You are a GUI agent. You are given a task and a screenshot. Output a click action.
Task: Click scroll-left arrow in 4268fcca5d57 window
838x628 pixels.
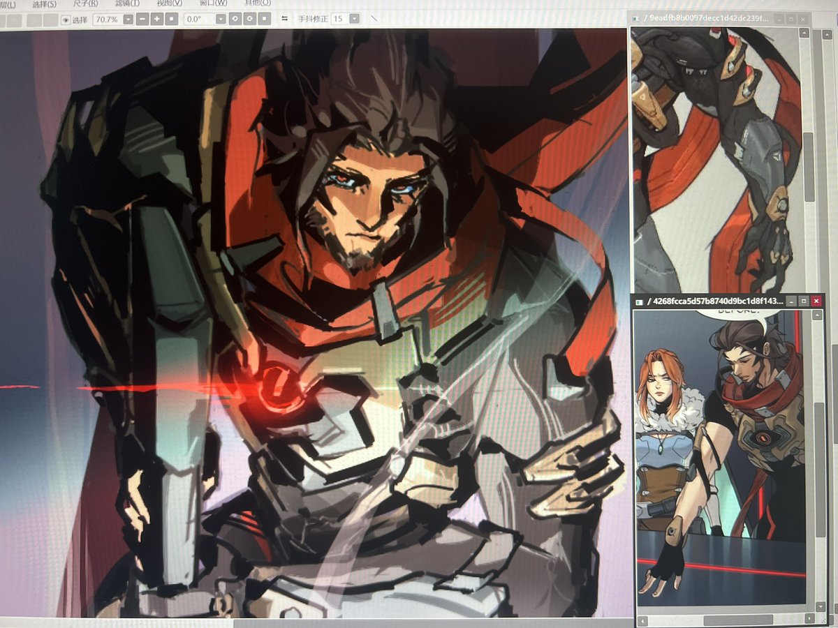[x=642, y=621]
